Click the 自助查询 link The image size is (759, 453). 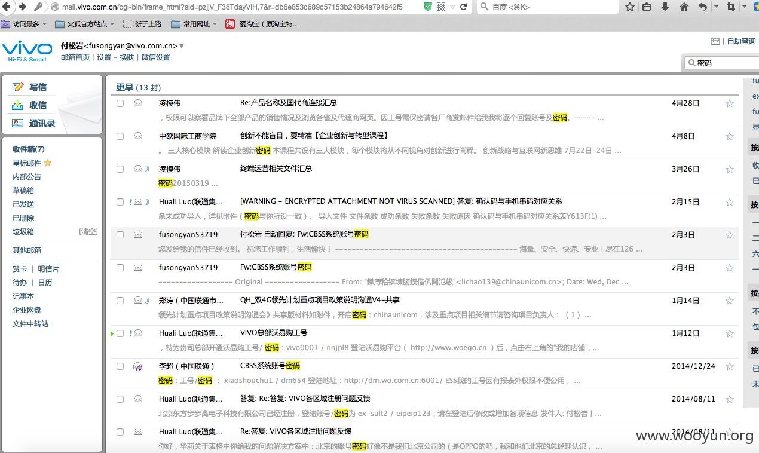point(741,41)
